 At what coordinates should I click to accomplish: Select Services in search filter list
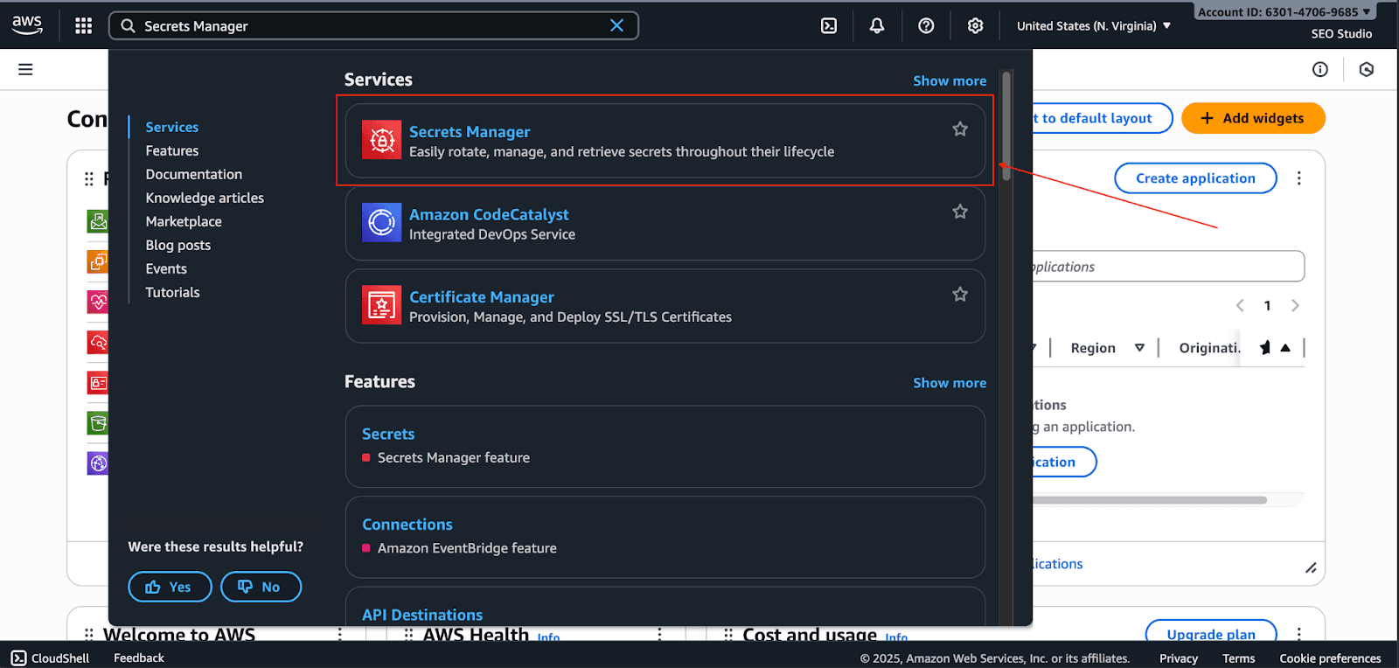pyautogui.click(x=171, y=127)
